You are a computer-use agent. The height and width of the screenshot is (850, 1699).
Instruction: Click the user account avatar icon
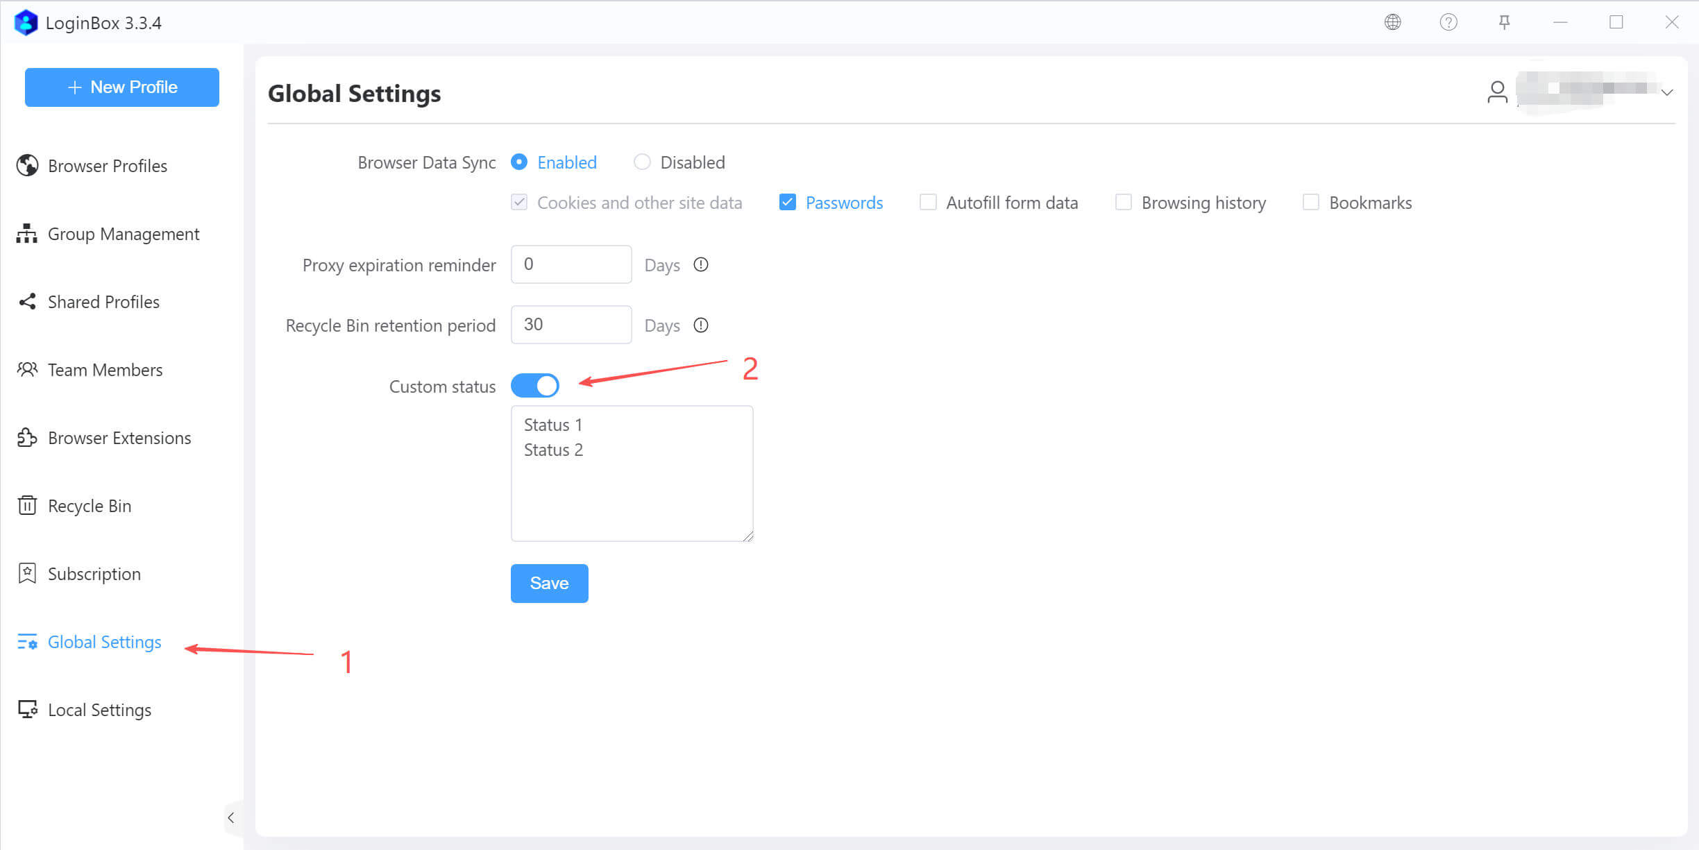[x=1497, y=92]
